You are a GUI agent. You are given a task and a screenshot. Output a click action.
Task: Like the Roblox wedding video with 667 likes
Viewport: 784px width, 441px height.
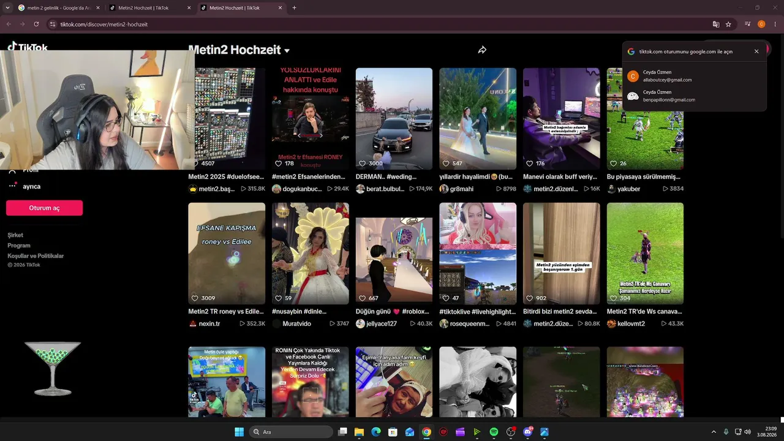[362, 298]
